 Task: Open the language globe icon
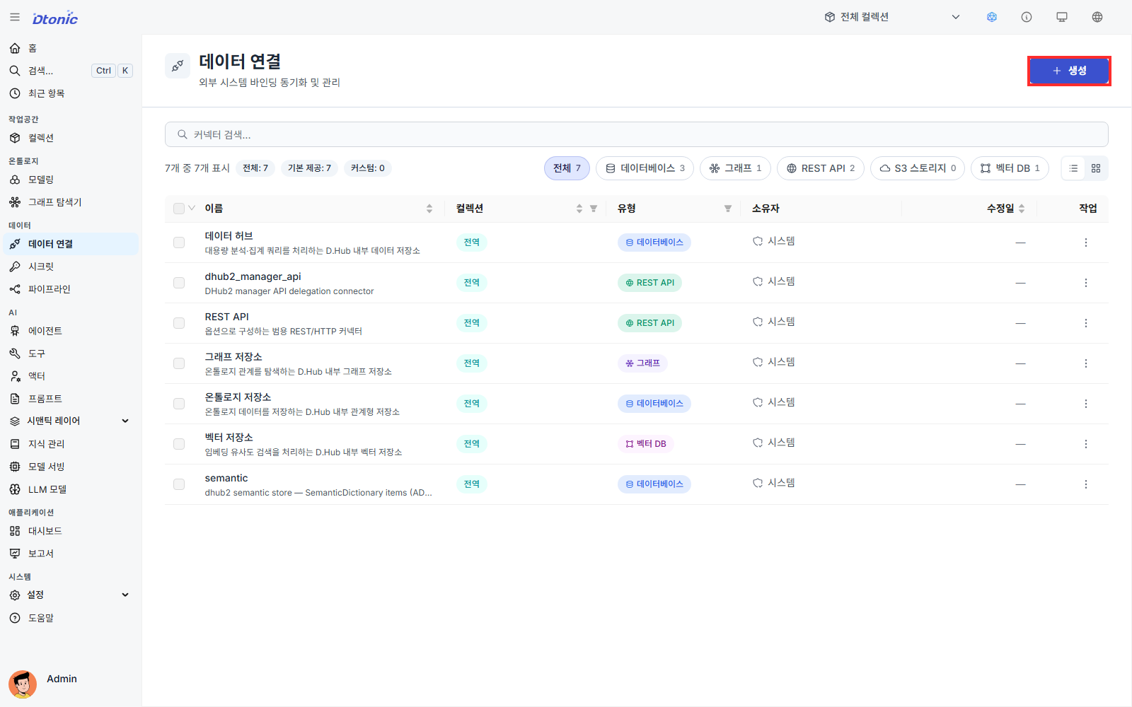coord(1097,17)
